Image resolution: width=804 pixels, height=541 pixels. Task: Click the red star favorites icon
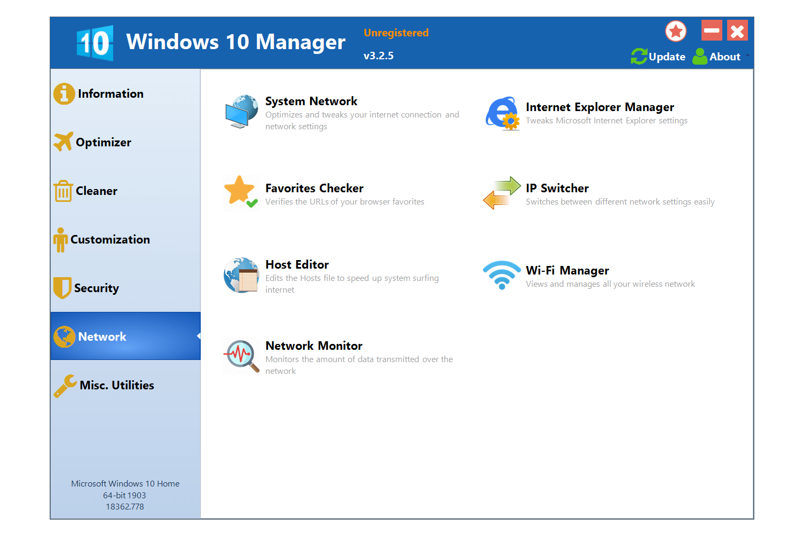(x=676, y=31)
